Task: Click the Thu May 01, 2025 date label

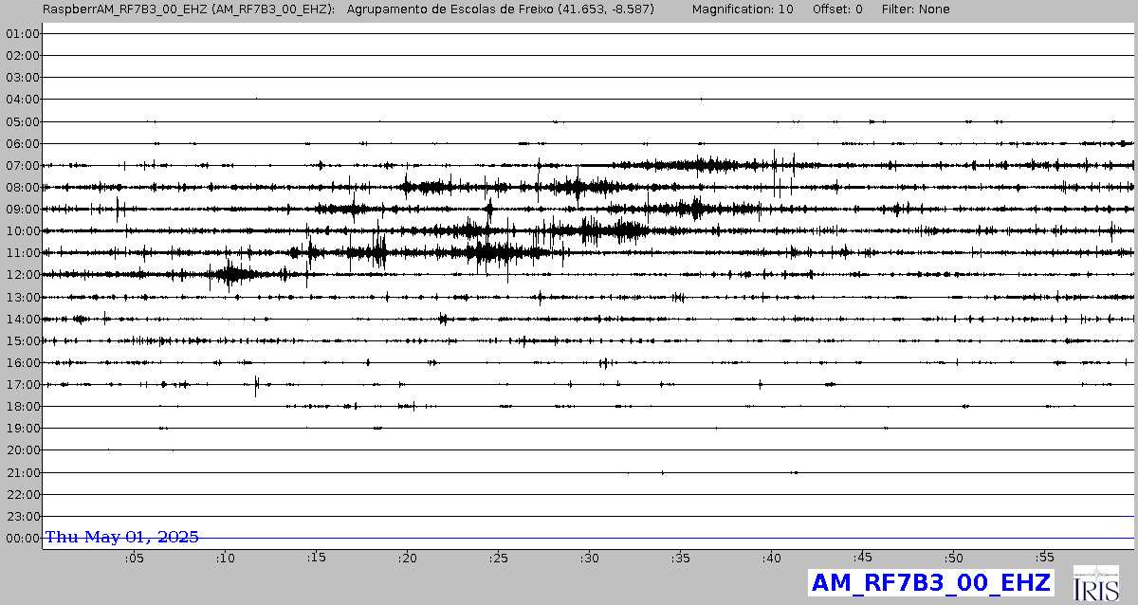Action: pyautogui.click(x=122, y=537)
